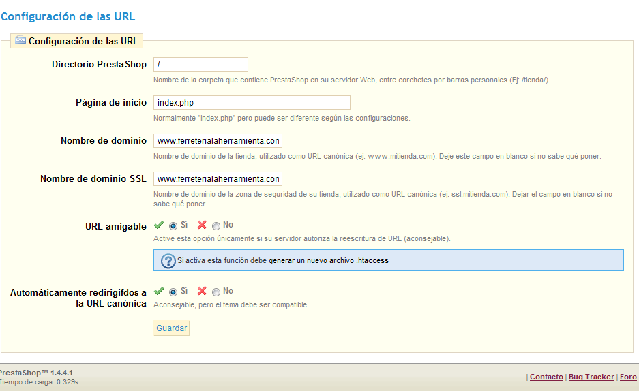Select Sí radio for URL amigable

tap(173, 225)
